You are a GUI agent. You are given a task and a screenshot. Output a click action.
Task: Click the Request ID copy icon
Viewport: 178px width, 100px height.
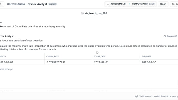(165, 36)
